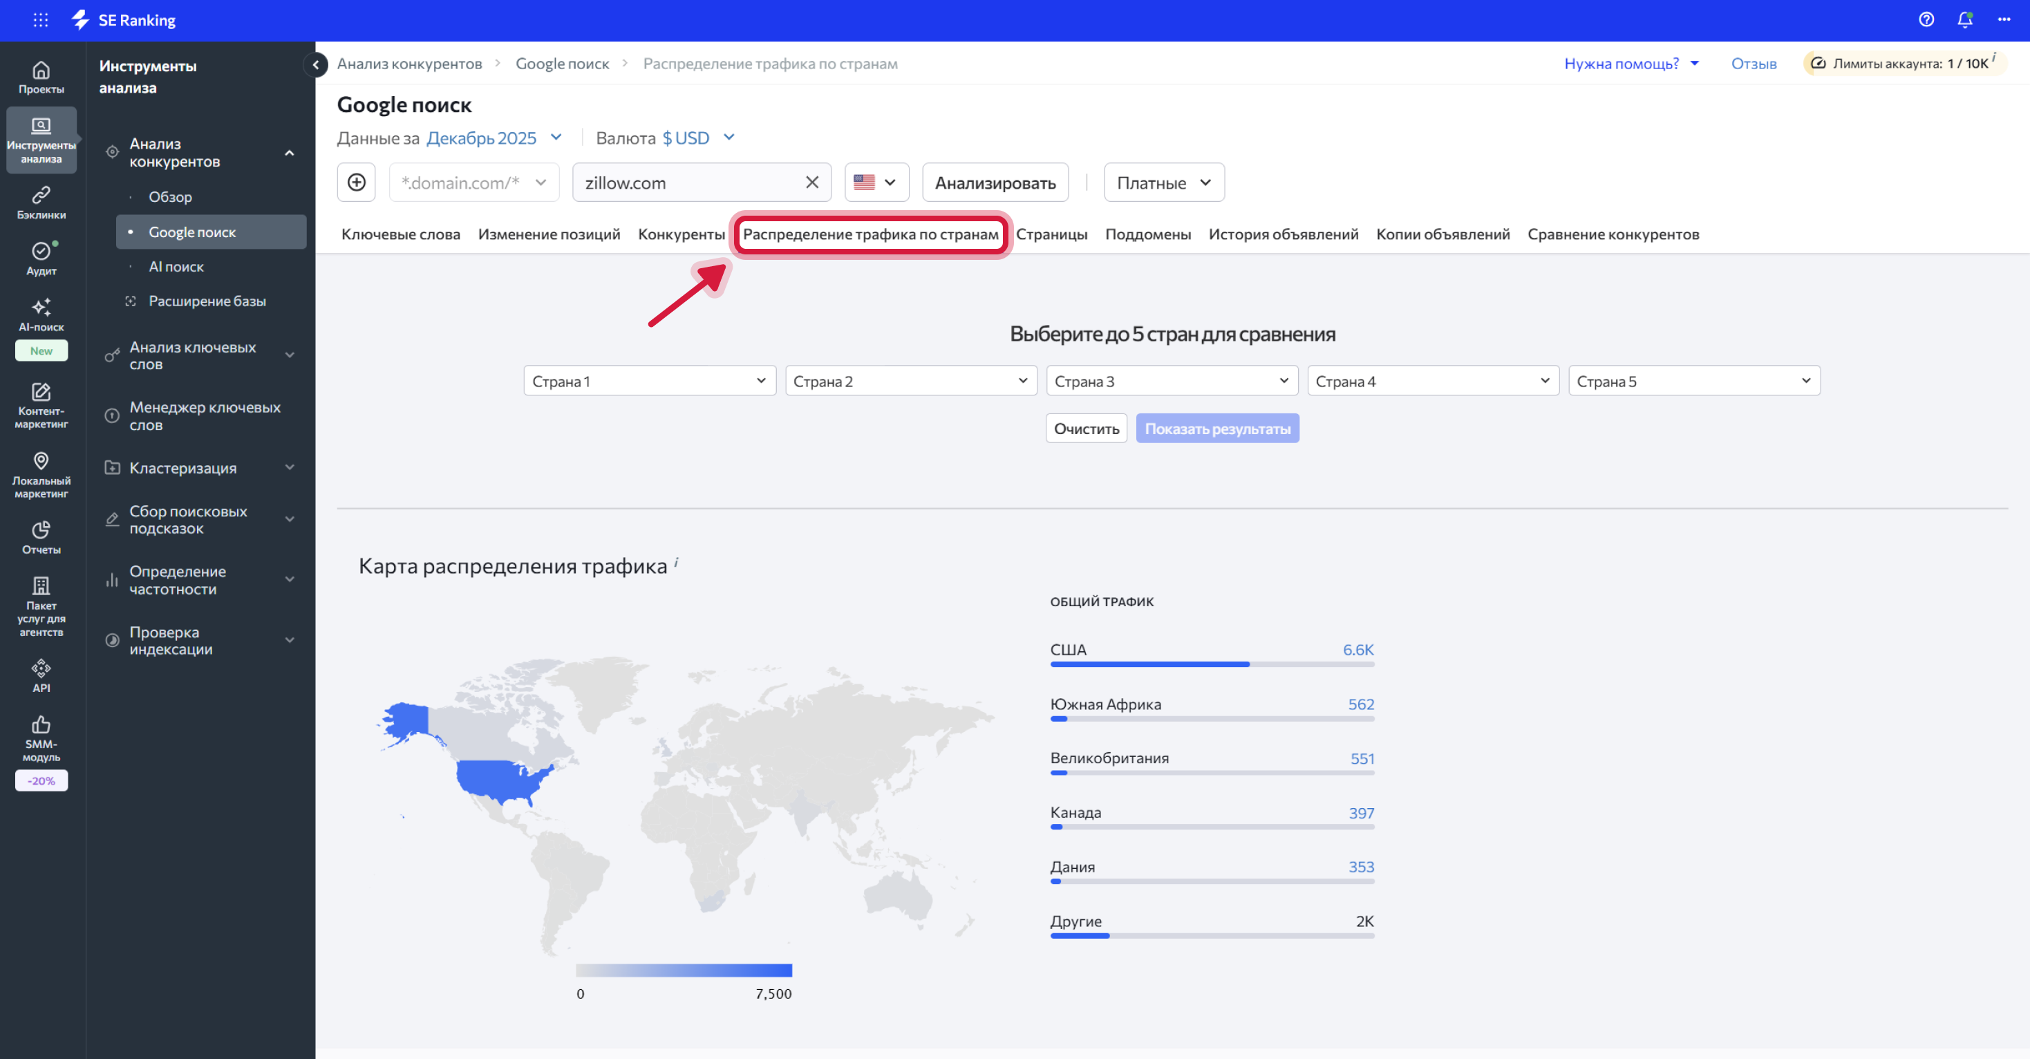Switch to the Конкуренты tab
Image resolution: width=2030 pixels, height=1059 pixels.
coord(681,234)
